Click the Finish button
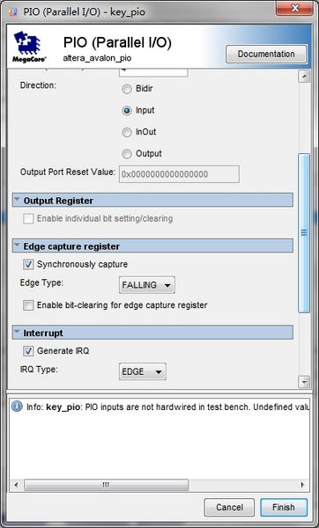 284,507
